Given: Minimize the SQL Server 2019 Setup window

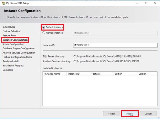Looking at the screenshot, I should pyautogui.click(x=137, y=3).
